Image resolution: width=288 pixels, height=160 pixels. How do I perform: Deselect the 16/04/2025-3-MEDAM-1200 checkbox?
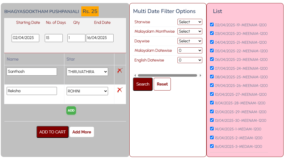coord(212,146)
